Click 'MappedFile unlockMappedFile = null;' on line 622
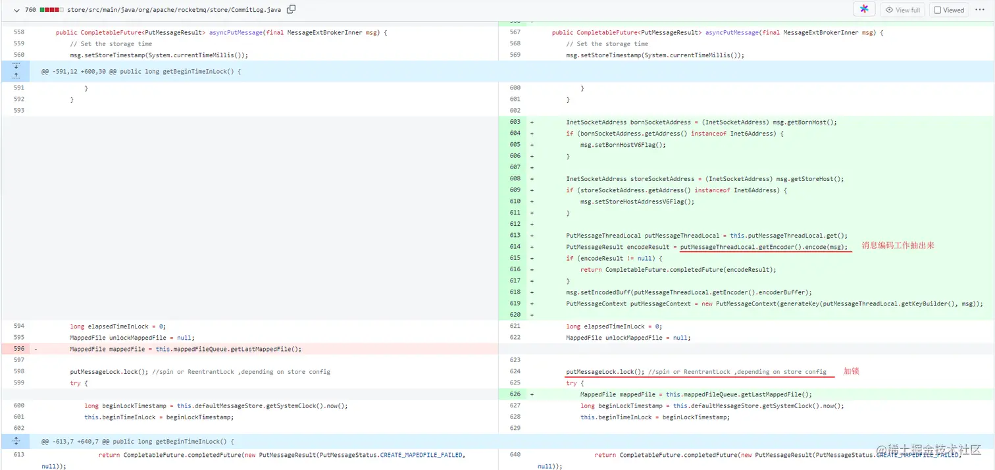 pos(628,338)
